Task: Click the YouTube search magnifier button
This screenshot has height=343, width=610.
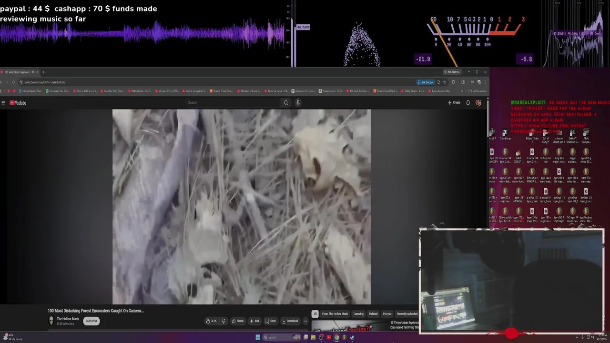Action: tap(286, 102)
